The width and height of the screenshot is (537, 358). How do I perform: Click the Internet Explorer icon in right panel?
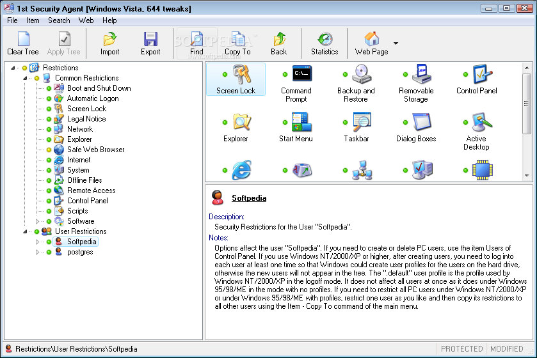[242, 170]
